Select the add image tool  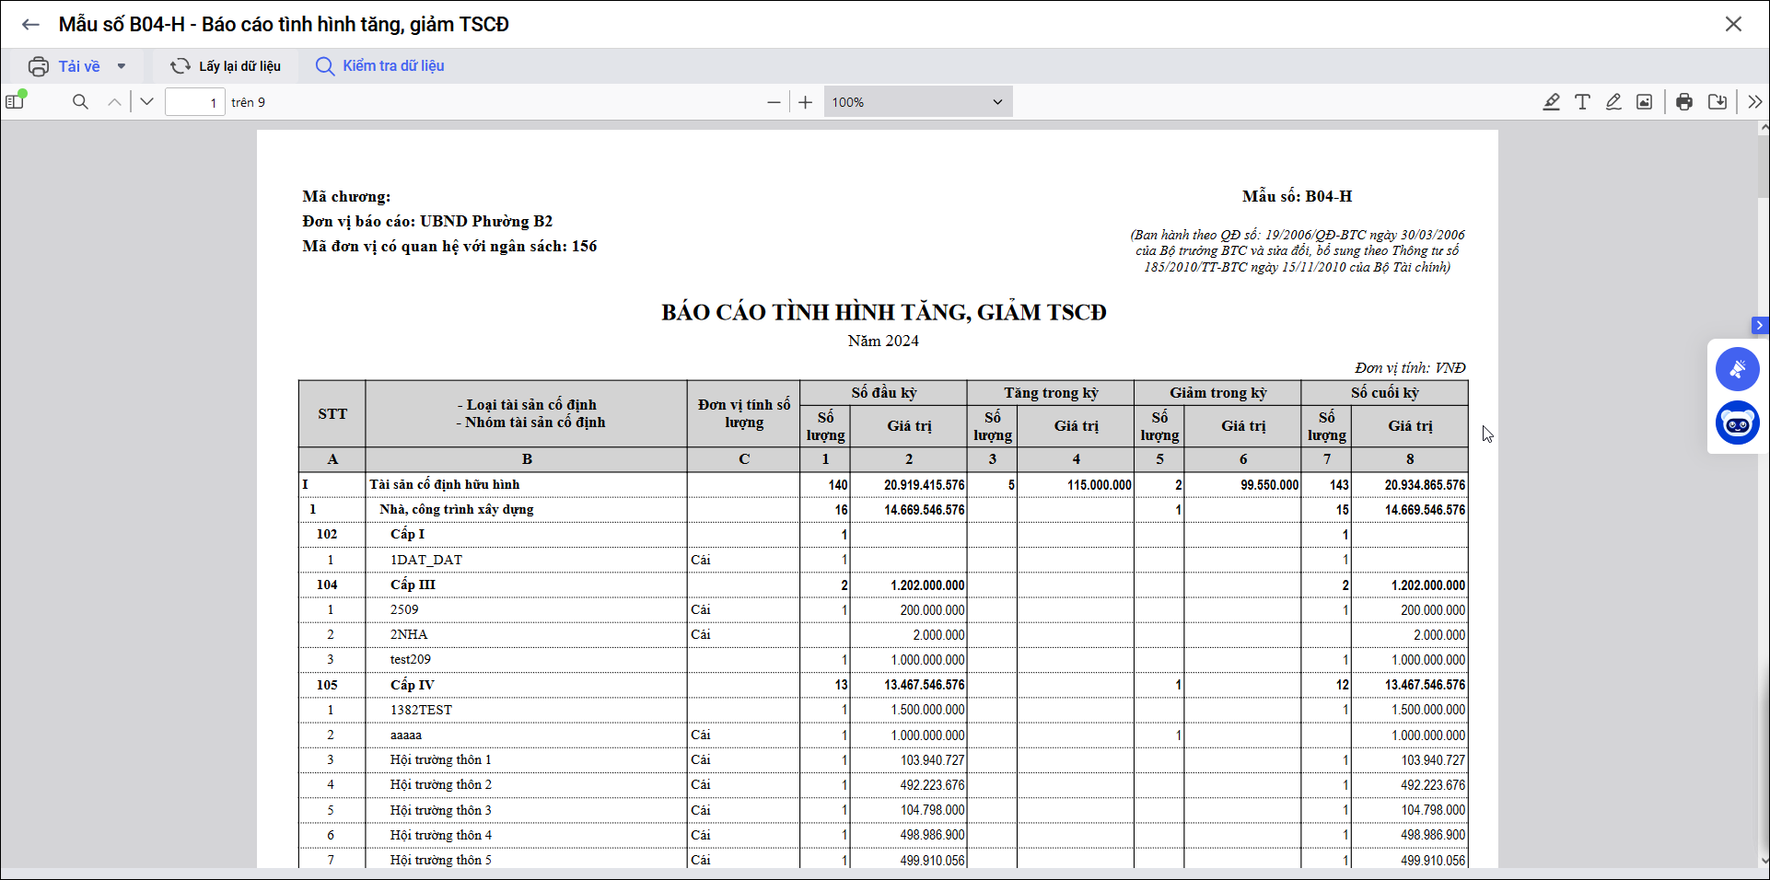point(1644,102)
